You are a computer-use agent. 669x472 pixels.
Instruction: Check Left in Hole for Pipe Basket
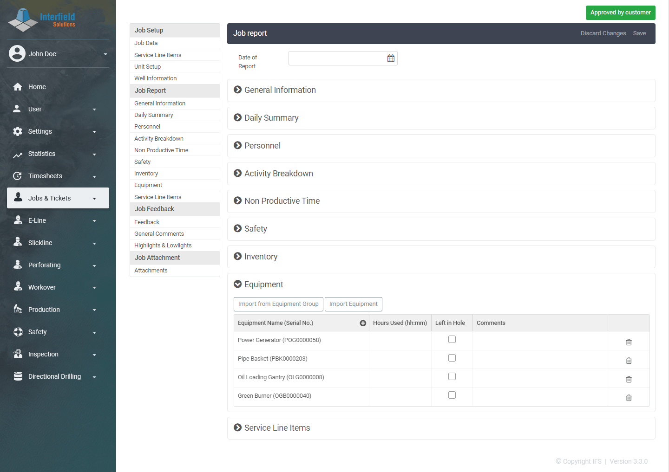coord(452,358)
